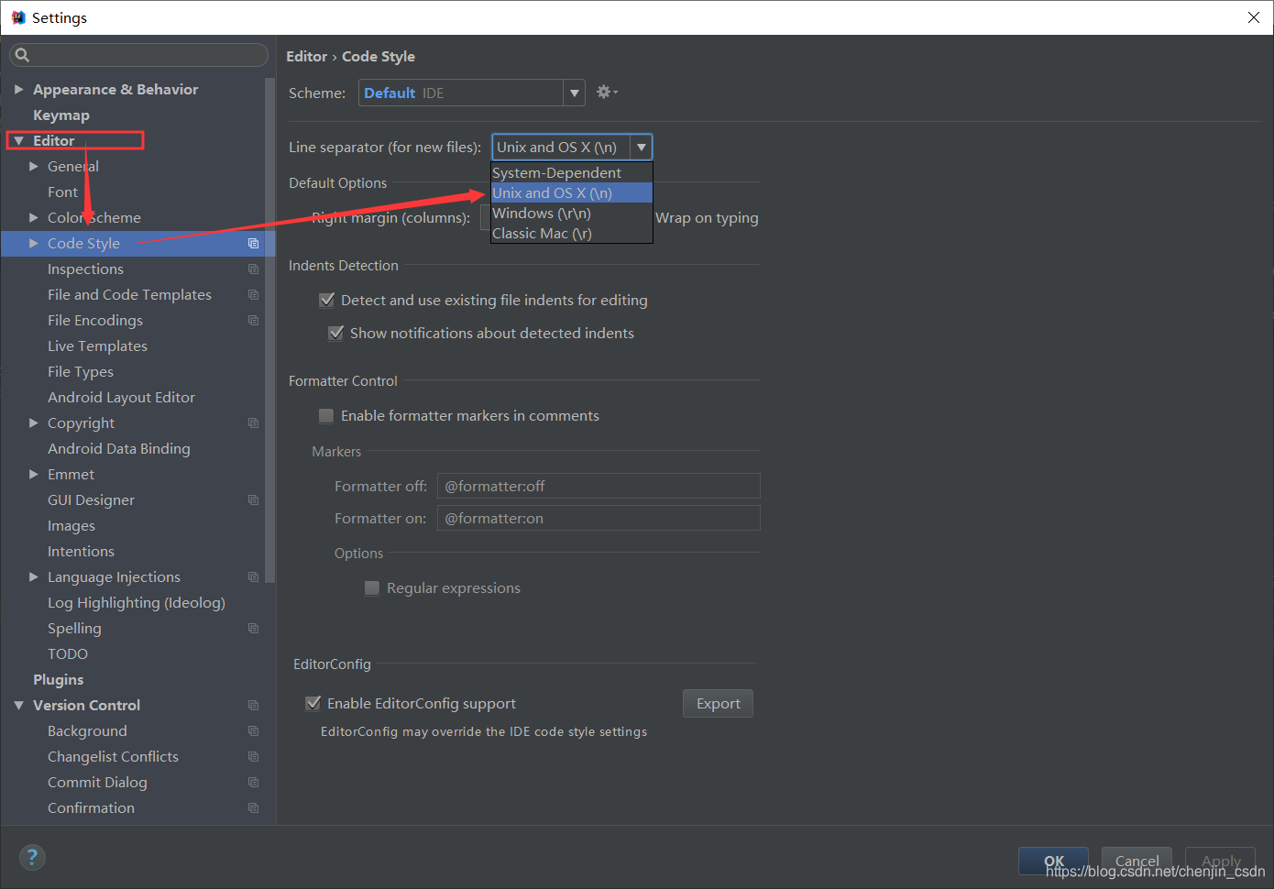Expand Language Injections subtree arrow
This screenshot has height=889, width=1274.
tap(34, 576)
